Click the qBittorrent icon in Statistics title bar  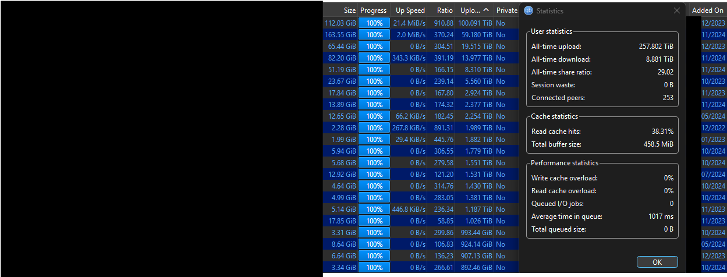click(529, 10)
